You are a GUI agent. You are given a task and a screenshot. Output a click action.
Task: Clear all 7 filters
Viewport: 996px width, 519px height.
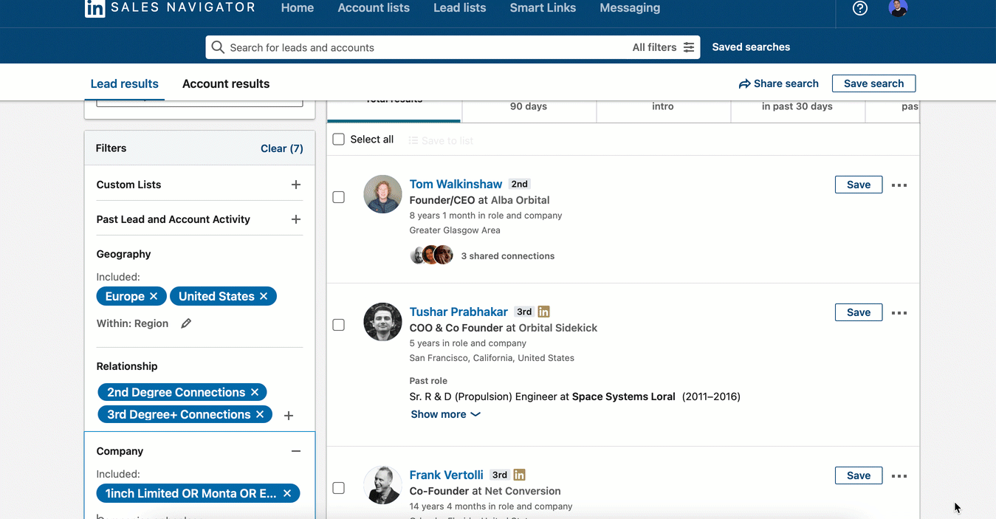coord(282,148)
